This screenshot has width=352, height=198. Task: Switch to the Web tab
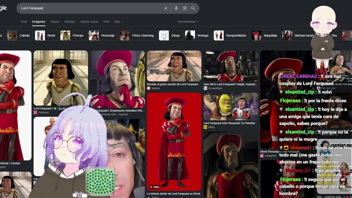coord(106,22)
